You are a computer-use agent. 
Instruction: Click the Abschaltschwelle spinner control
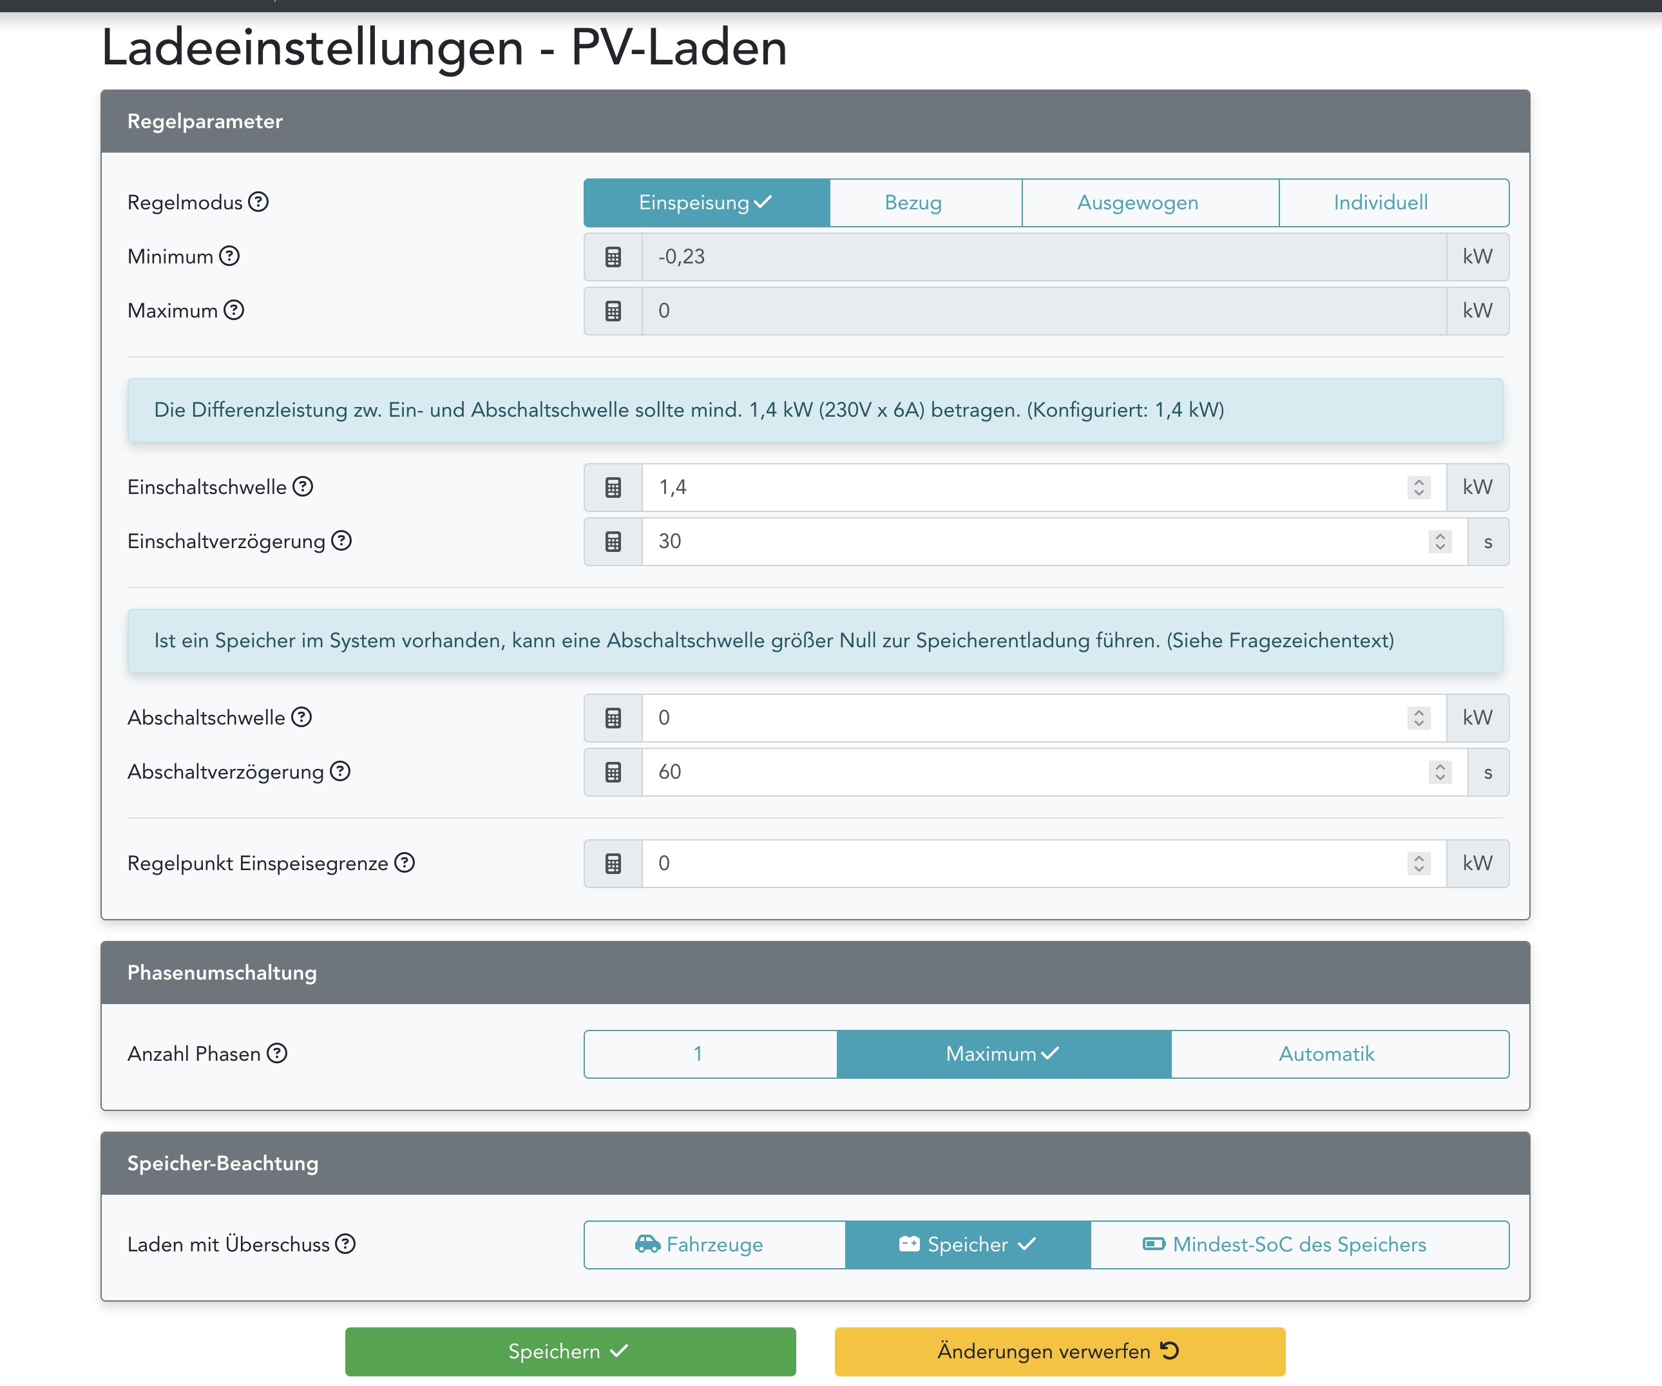[1418, 717]
